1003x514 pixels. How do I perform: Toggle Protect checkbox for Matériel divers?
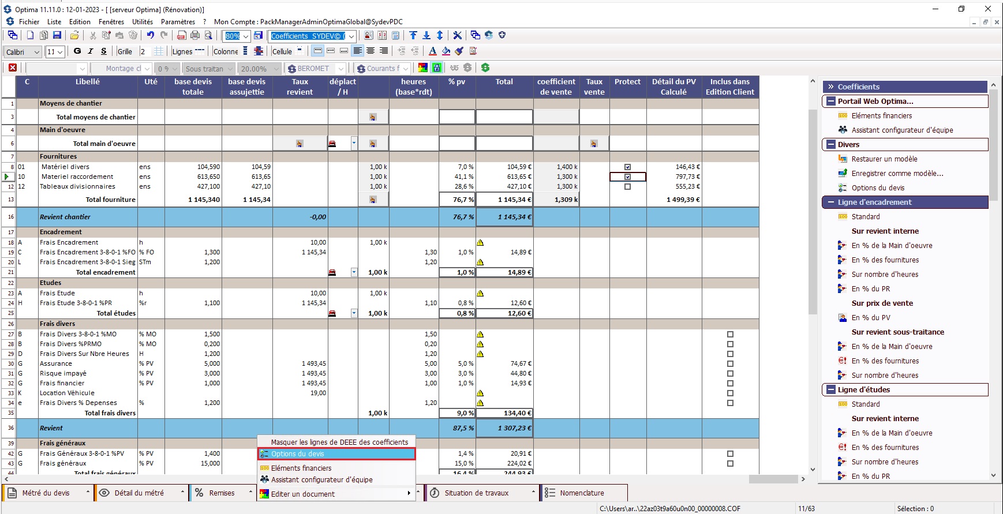coord(627,167)
